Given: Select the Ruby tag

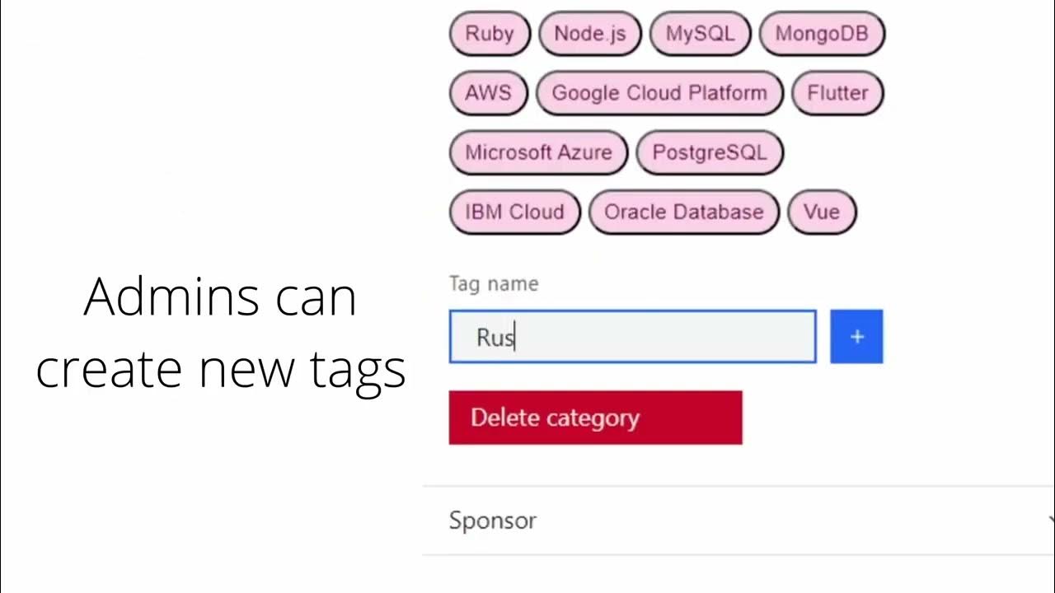Looking at the screenshot, I should point(490,34).
